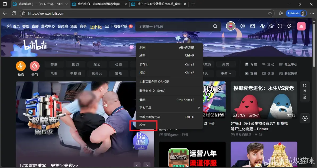The image size is (317, 168).
Task: Open the 电视剧 category button
Action: (76, 74)
